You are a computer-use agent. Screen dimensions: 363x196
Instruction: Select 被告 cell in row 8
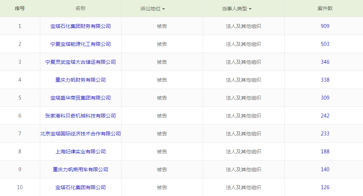click(x=162, y=152)
